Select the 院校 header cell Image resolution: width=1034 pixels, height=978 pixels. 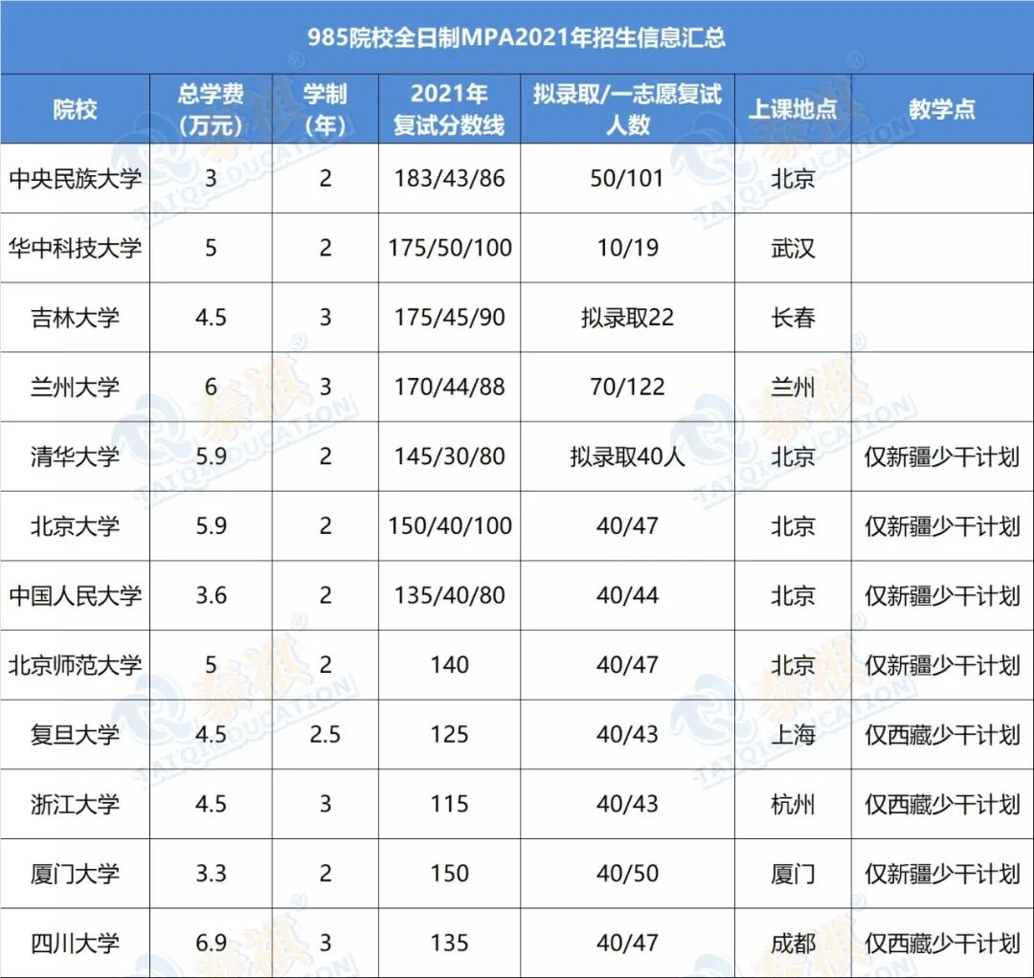pos(75,108)
